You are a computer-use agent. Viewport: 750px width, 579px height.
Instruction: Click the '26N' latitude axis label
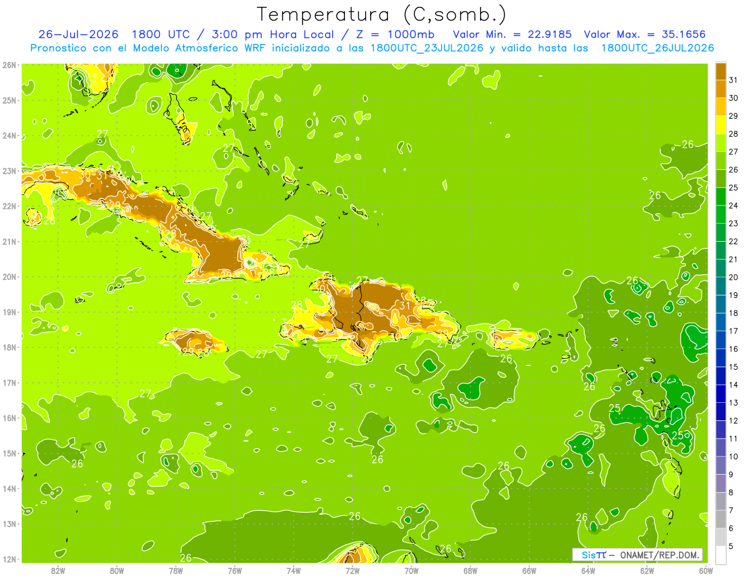9,65
